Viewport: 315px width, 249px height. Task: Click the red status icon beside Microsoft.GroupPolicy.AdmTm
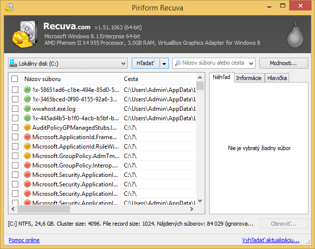(27, 156)
